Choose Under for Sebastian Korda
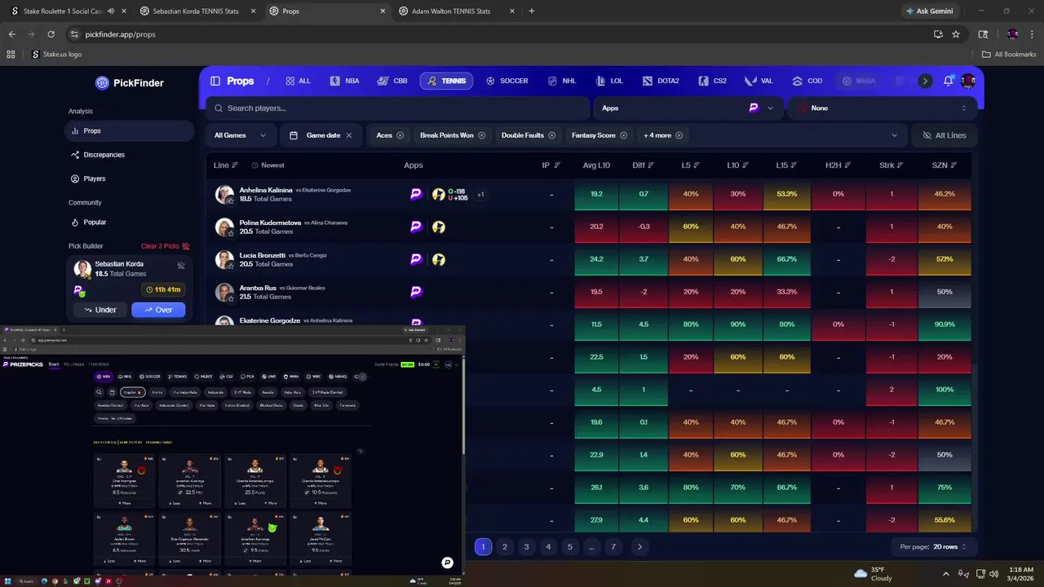Viewport: 1044px width, 587px height. (x=100, y=310)
